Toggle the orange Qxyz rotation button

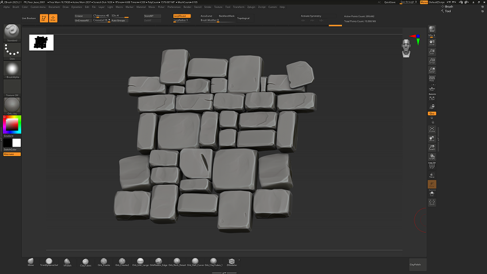[432, 113]
